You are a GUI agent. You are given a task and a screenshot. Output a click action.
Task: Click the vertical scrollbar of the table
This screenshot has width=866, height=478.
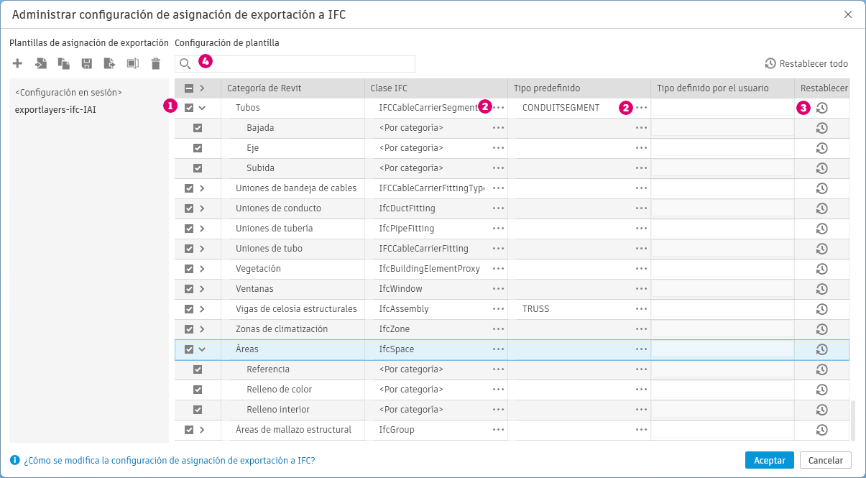853,420
